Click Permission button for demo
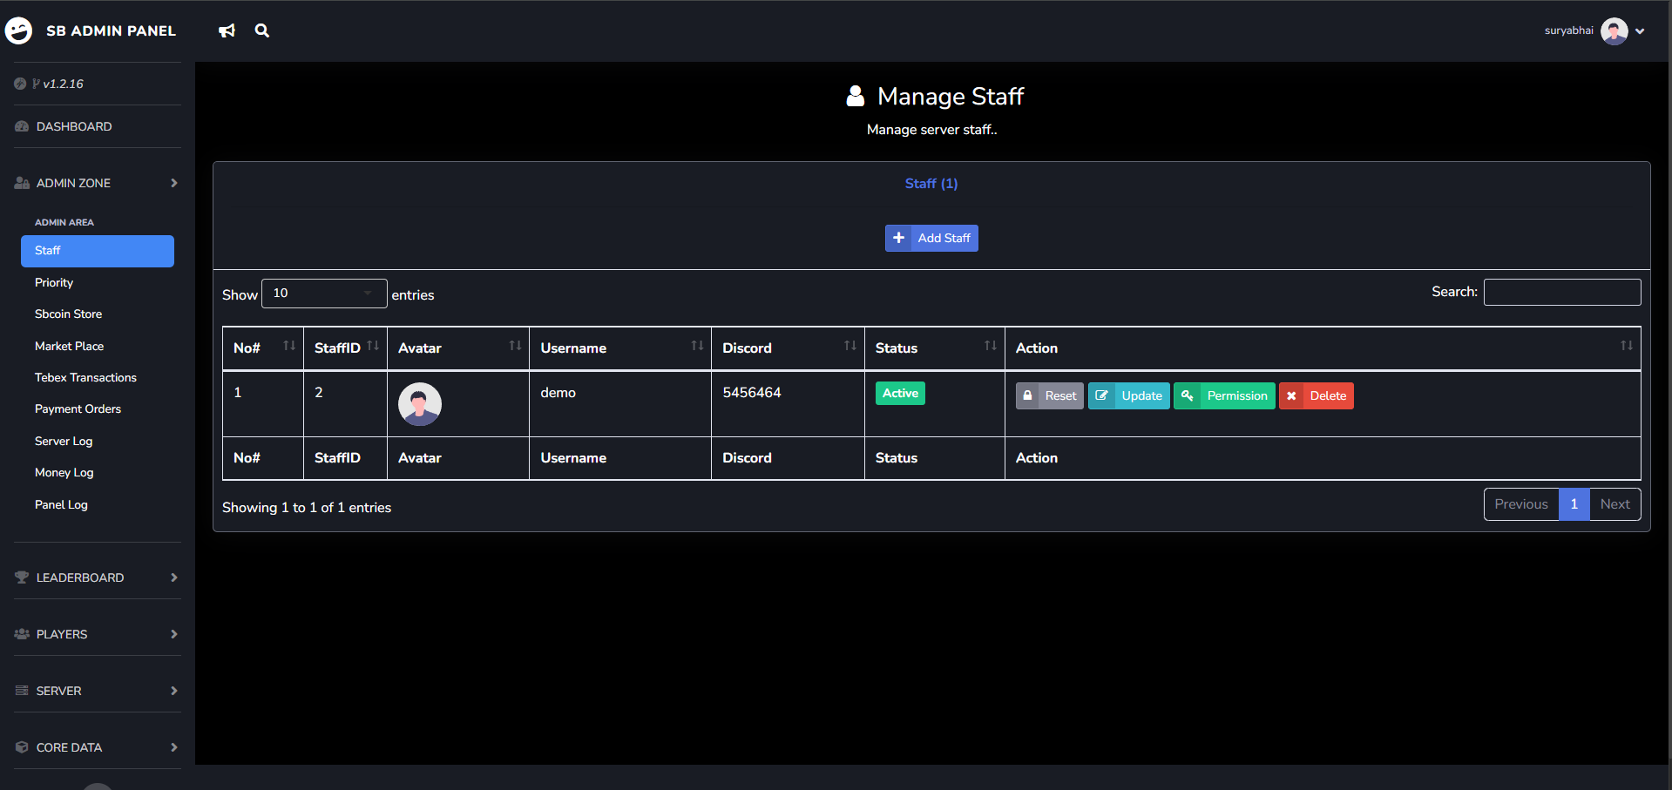Image resolution: width=1672 pixels, height=790 pixels. pyautogui.click(x=1224, y=395)
